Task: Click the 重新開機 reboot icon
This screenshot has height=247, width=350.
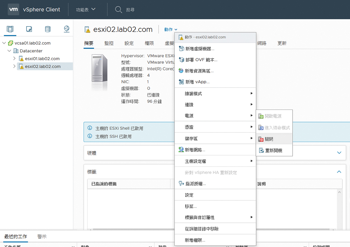Action: coord(261,150)
